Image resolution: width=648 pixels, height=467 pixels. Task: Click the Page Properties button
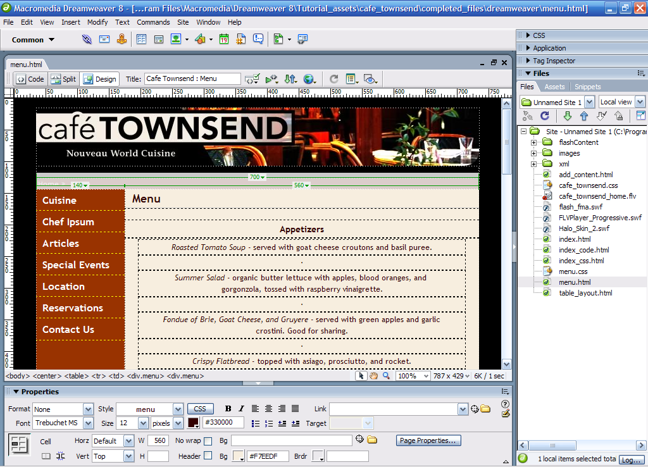coord(428,440)
